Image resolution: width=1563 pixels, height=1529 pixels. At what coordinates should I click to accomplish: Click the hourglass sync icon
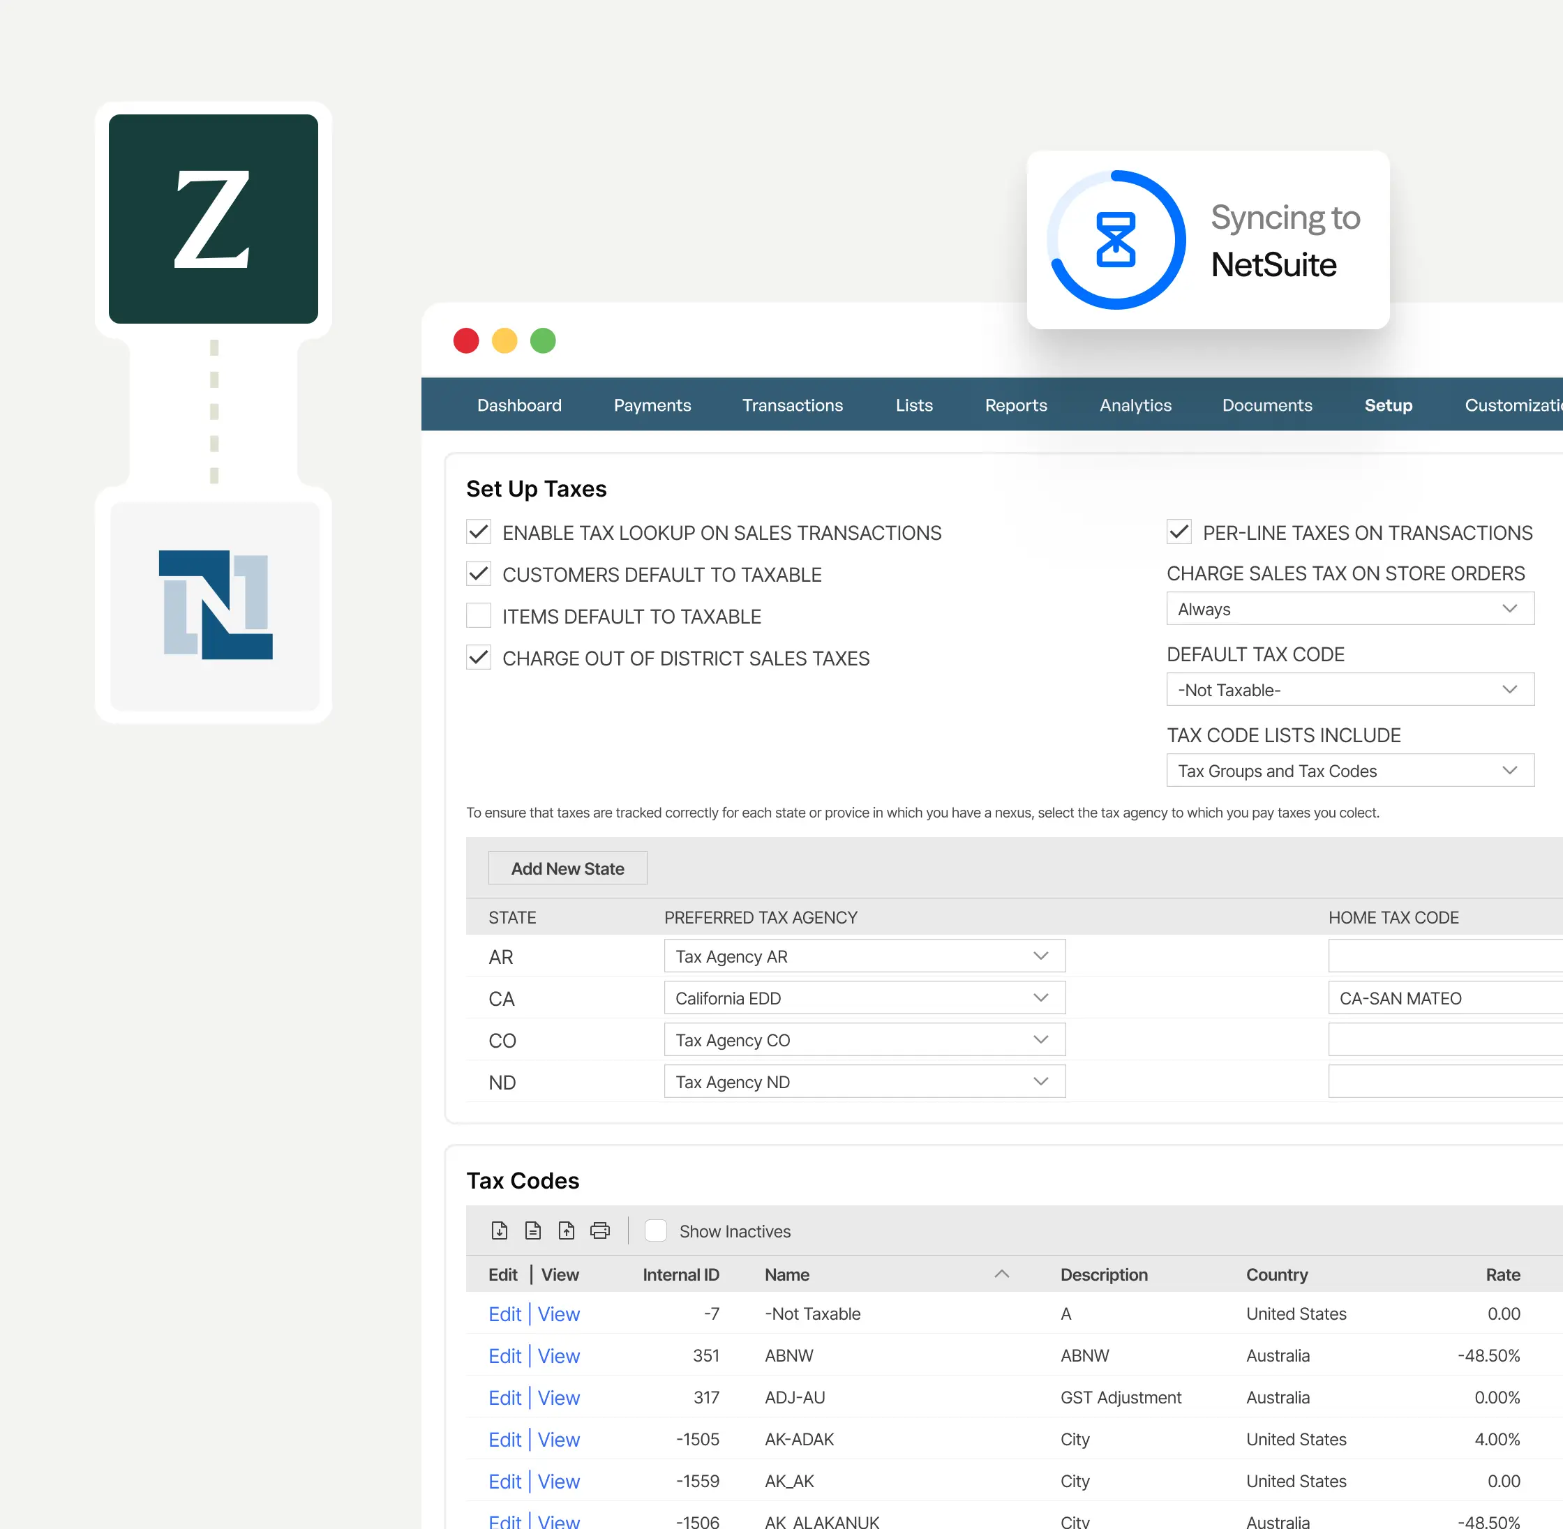click(x=1116, y=239)
